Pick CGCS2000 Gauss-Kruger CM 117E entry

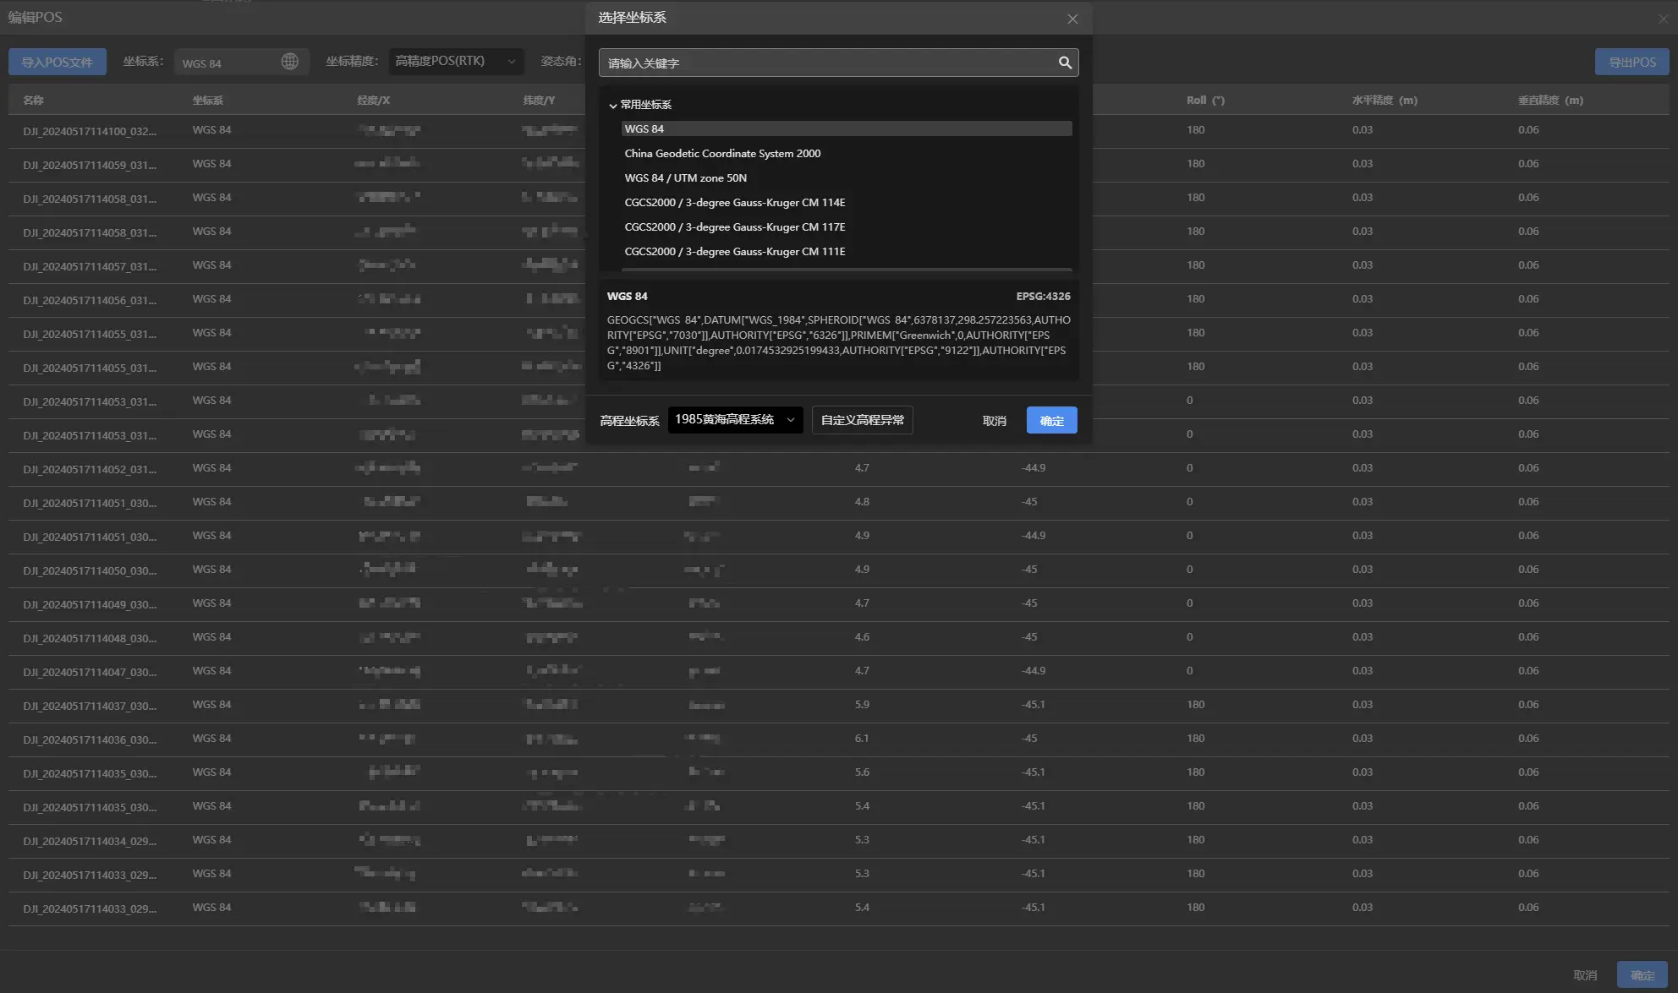pos(734,227)
